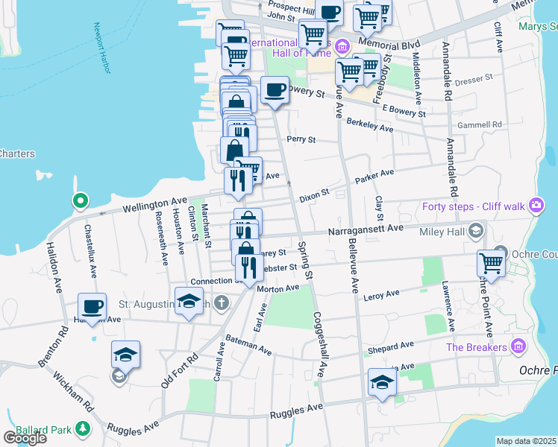Click the Gammell Rd street label
The image size is (558, 447).
[x=480, y=125]
